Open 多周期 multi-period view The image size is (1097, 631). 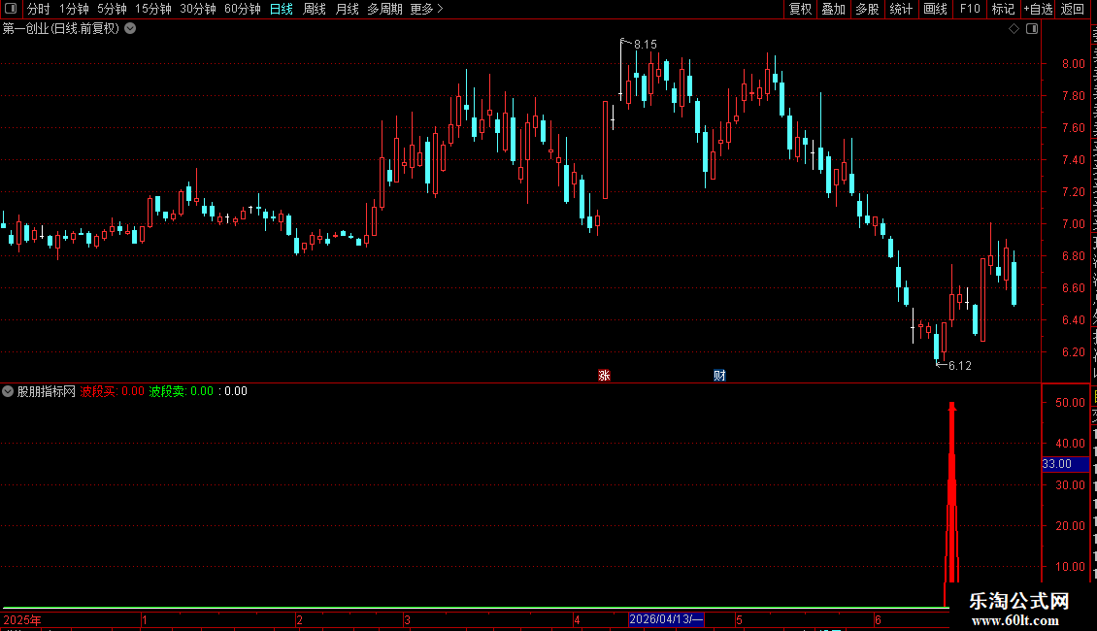click(384, 9)
